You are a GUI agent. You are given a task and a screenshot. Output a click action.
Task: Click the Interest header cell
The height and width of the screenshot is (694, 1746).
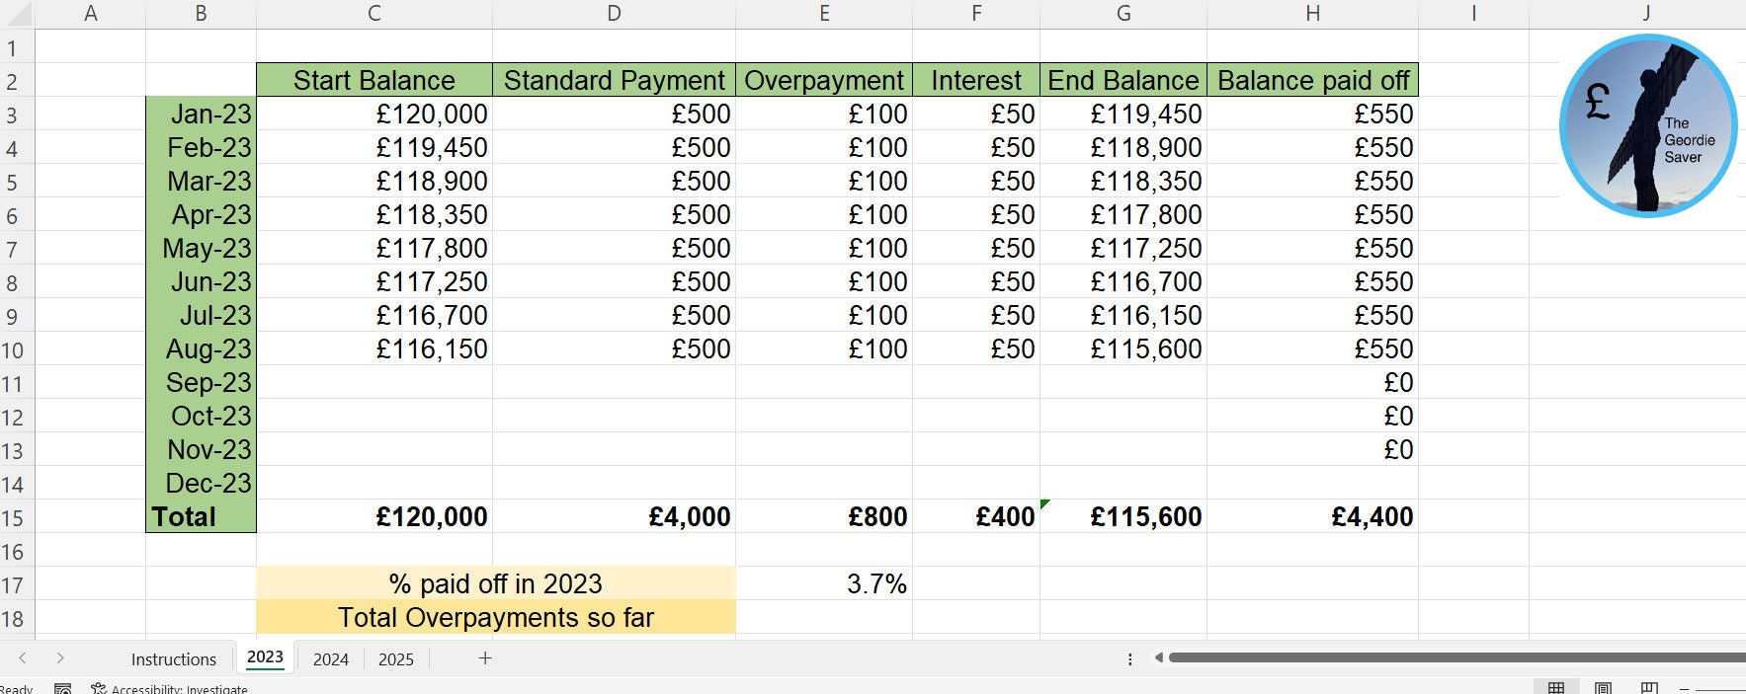tap(976, 80)
